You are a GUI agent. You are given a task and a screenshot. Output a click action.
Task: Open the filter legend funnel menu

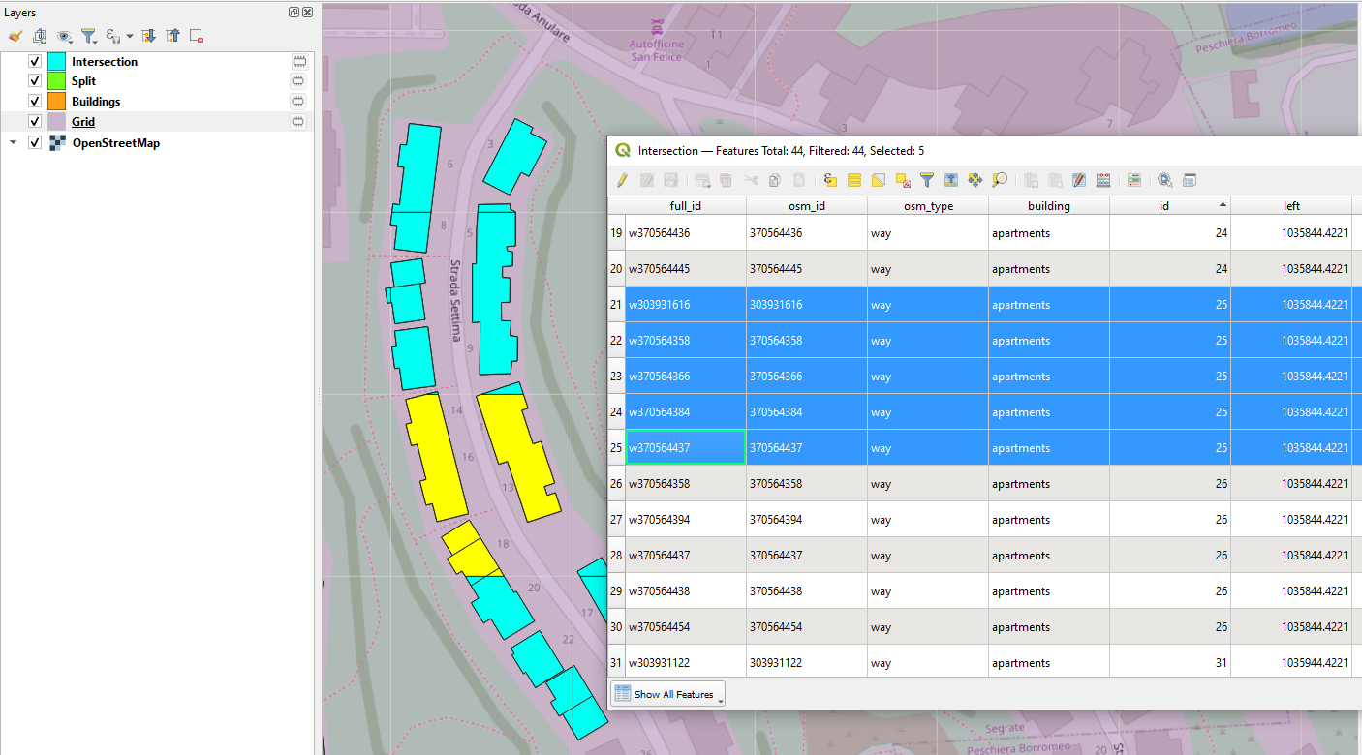(89, 36)
